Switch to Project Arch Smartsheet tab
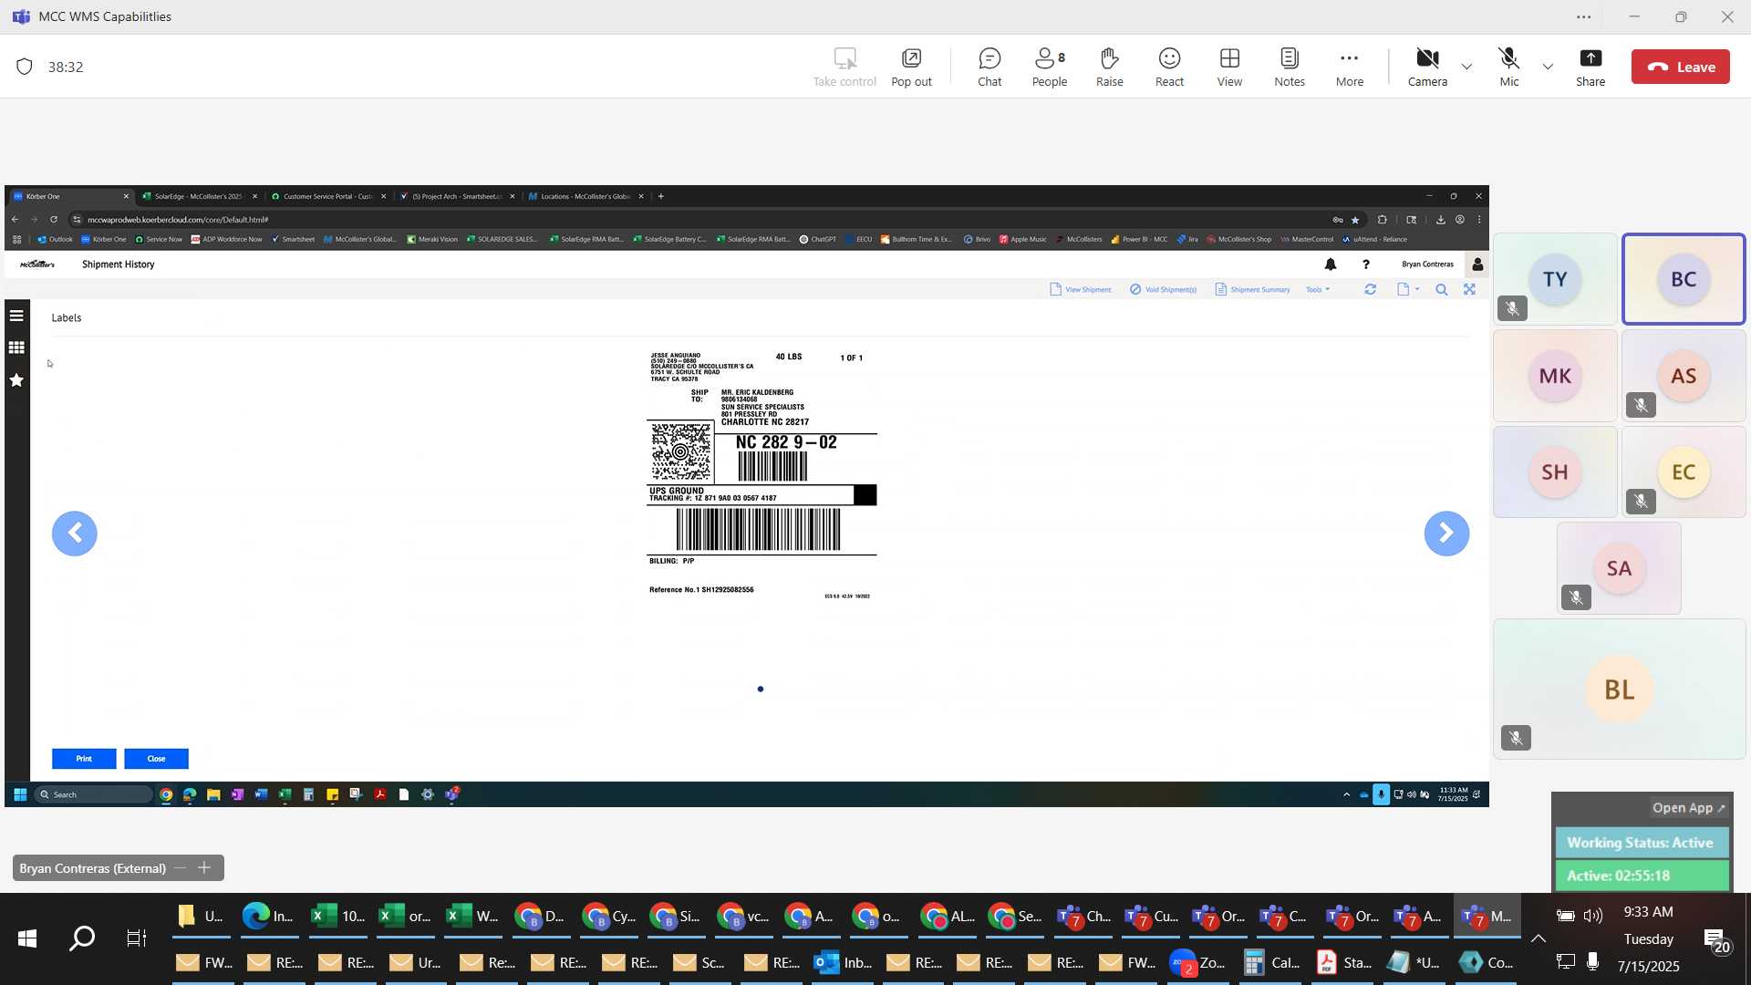Image resolution: width=1751 pixels, height=985 pixels. [457, 196]
